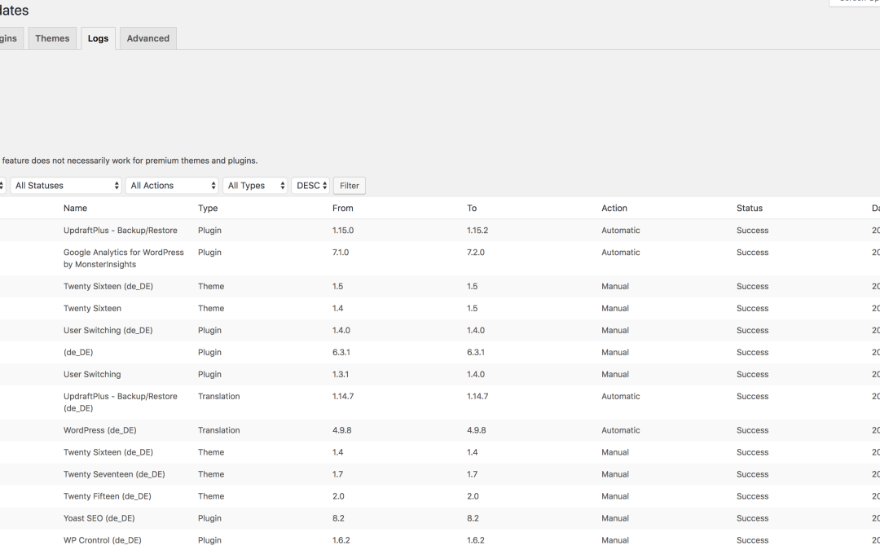This screenshot has width=880, height=550.
Task: Open the Logs tab
Action: 99,38
